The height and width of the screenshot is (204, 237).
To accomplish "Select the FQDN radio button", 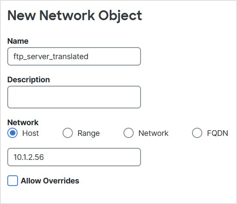I will (197, 133).
